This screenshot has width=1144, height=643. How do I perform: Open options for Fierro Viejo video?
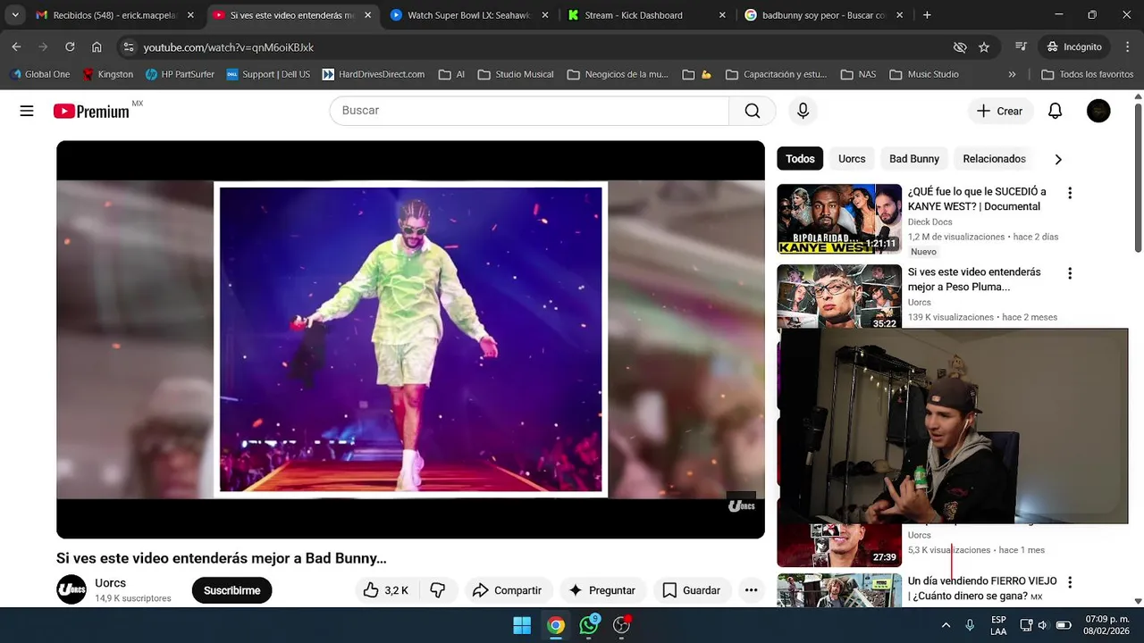(x=1070, y=582)
